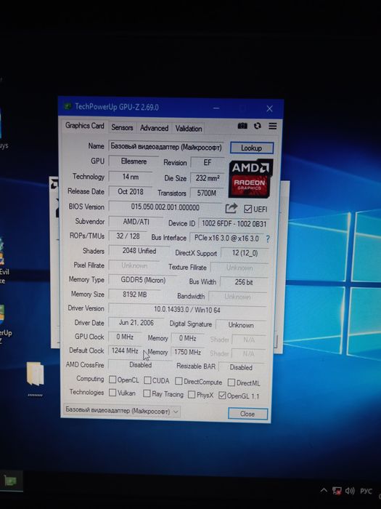Click the Die Size value 232 mm²
Screen dimensions: 381x509
click(x=208, y=178)
